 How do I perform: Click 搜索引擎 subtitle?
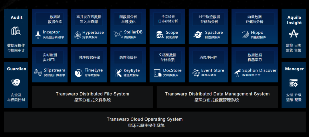point(172,37)
